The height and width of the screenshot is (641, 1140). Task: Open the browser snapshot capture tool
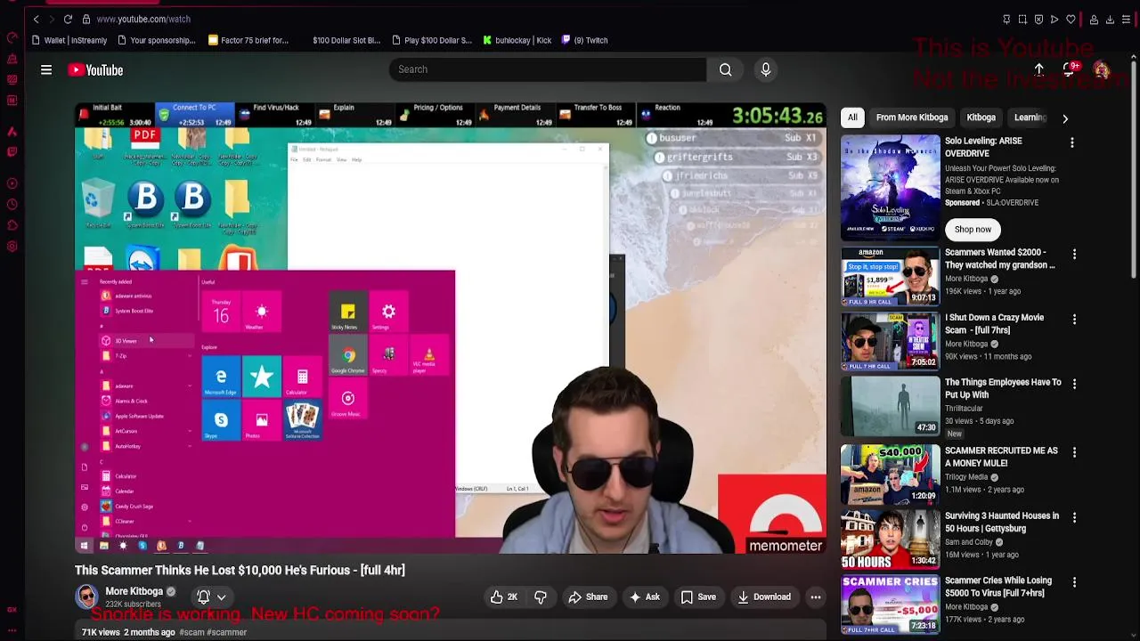[1022, 19]
